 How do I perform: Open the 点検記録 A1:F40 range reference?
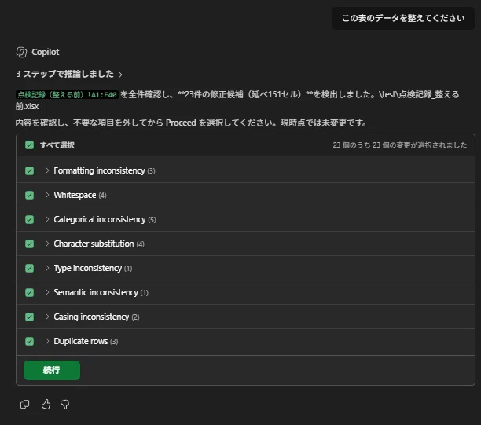[x=67, y=95]
